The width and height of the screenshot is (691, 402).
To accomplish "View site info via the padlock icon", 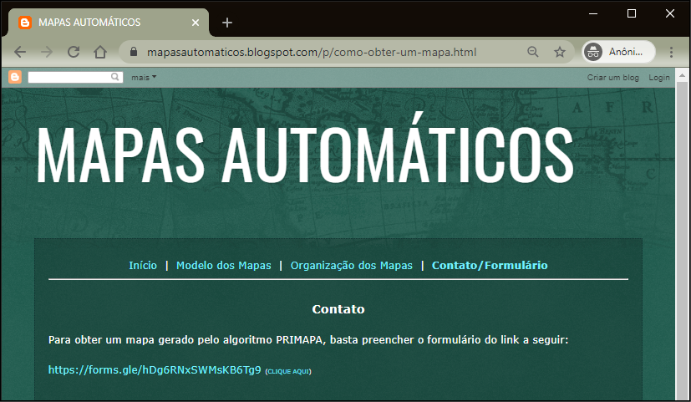I will (x=134, y=52).
